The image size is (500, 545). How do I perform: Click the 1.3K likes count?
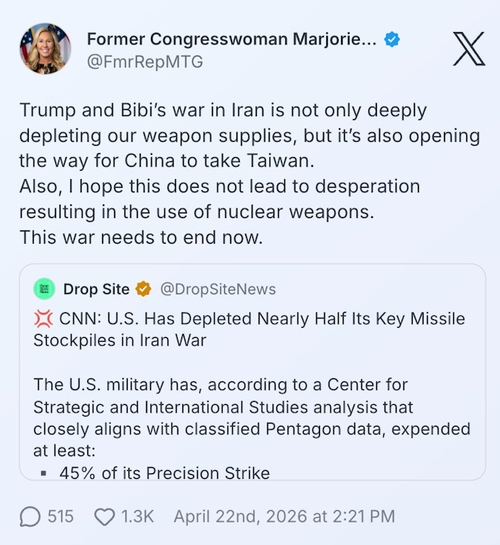pos(137,516)
